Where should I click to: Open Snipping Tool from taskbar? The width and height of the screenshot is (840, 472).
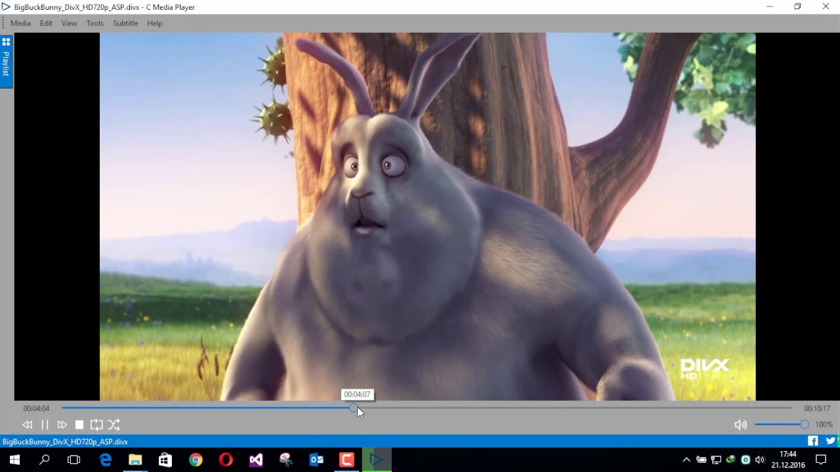coord(286,460)
